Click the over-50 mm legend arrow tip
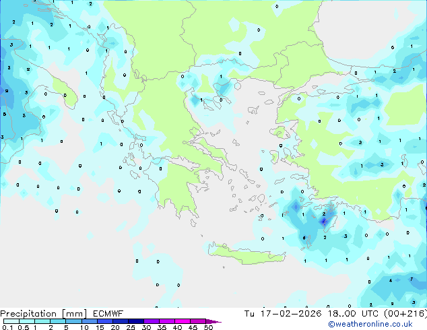 coord(213,321)
